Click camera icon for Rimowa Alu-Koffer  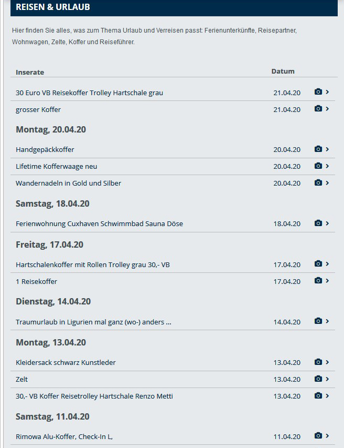coord(318,436)
